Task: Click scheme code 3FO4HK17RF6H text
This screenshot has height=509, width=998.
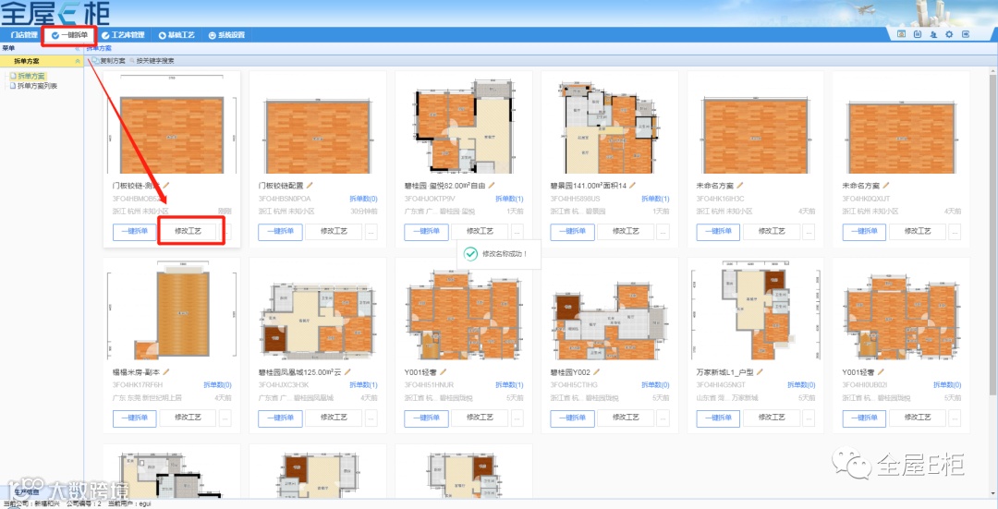Action: pyautogui.click(x=138, y=385)
